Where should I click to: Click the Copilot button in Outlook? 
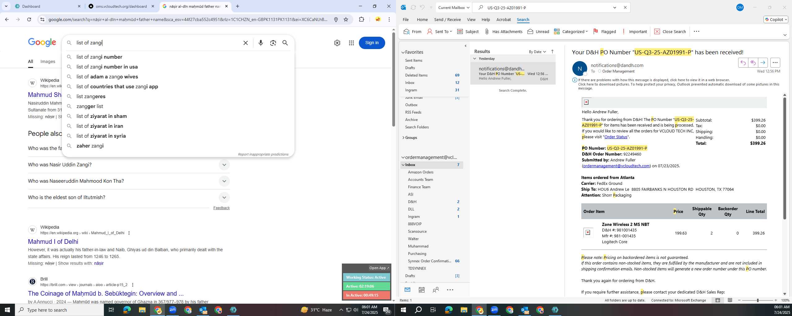click(x=776, y=19)
